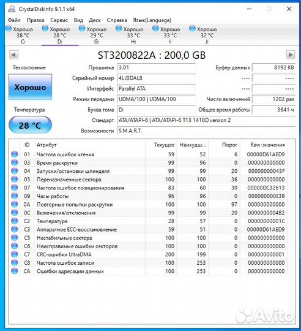Open the Правка menu
This screenshot has width=301, height=331.
point(35,20)
